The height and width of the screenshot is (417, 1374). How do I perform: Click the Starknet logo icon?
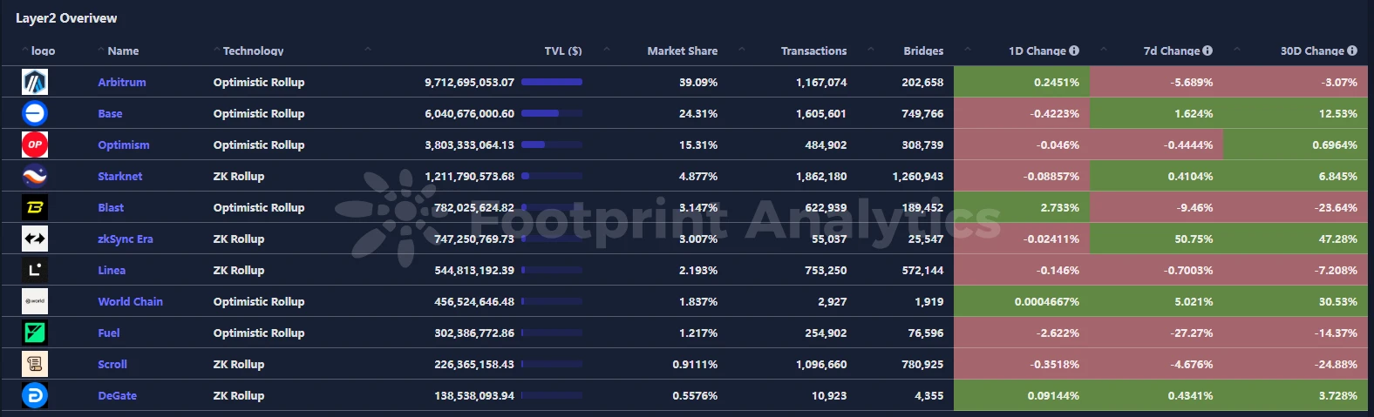tap(35, 176)
